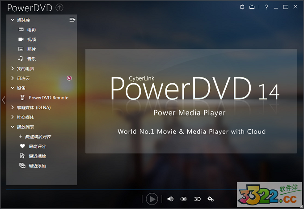This screenshot has height=209, width=304.
Task: Click the video camera icon
Action: [x=21, y=39]
